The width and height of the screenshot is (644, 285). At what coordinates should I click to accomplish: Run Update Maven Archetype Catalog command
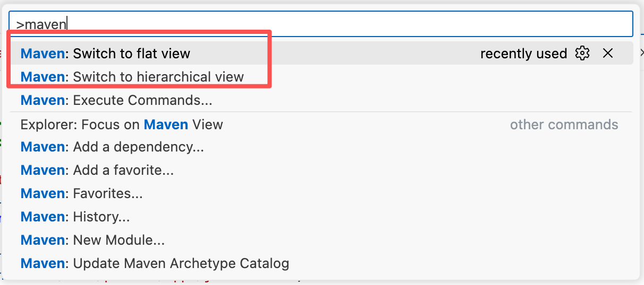coord(155,263)
